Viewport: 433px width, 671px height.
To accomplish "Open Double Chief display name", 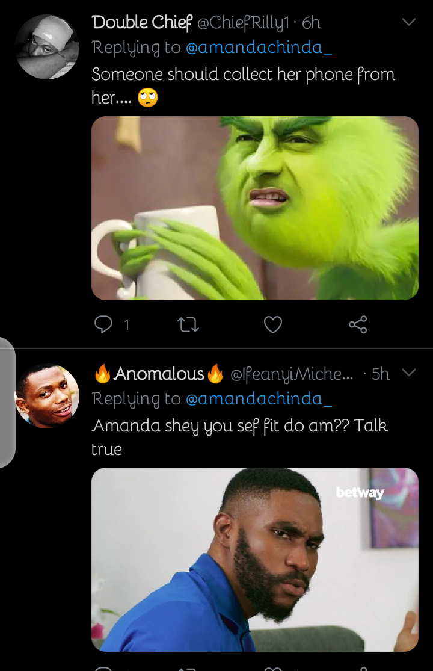I will [142, 23].
